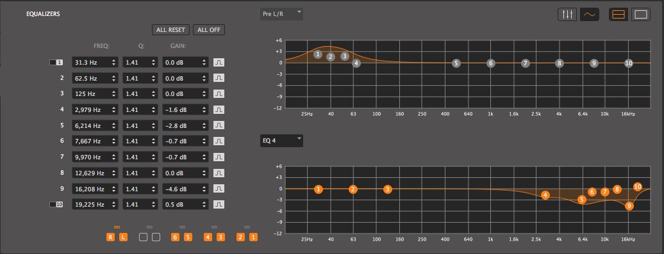Click filter shape icon for 6,214 Hz band

pos(219,125)
